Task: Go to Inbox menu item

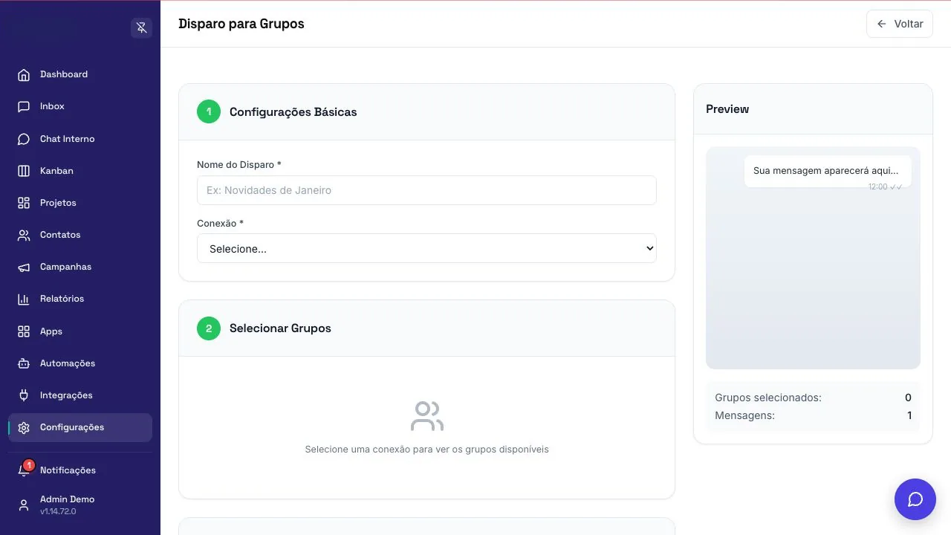Action: tap(80, 106)
